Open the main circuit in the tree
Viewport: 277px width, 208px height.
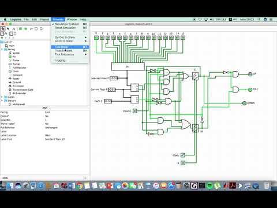12,46
